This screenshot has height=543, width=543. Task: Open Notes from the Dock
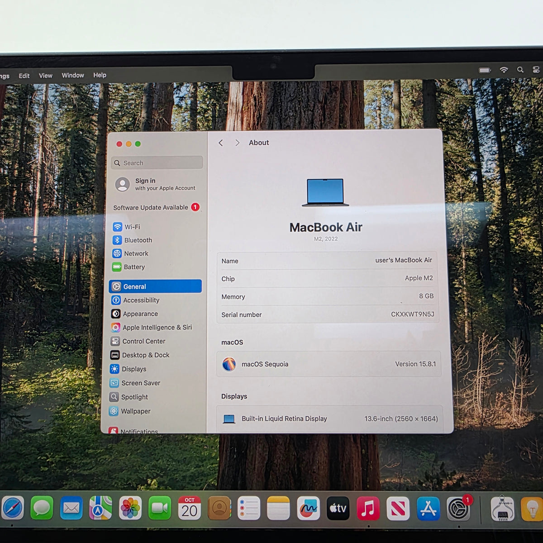coord(278,508)
